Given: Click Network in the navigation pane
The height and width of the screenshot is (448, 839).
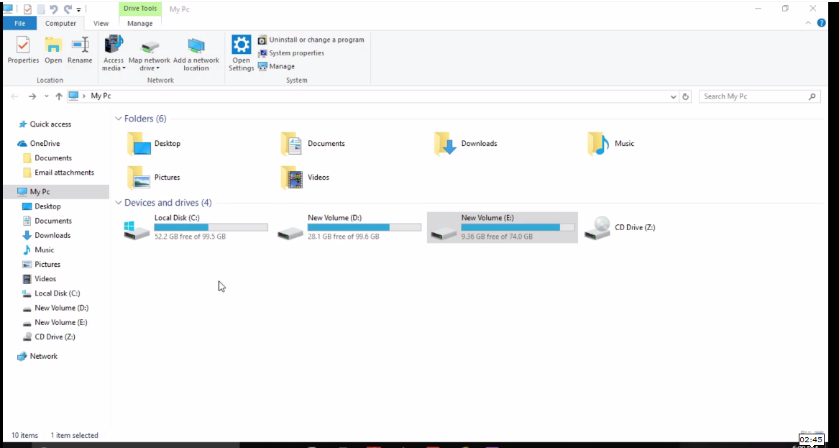Looking at the screenshot, I should coord(37,356).
